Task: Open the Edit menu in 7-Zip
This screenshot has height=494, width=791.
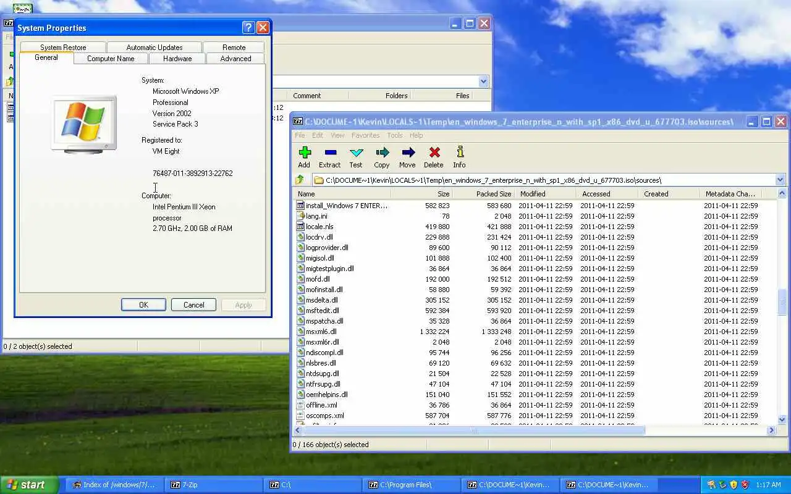Action: click(x=318, y=135)
